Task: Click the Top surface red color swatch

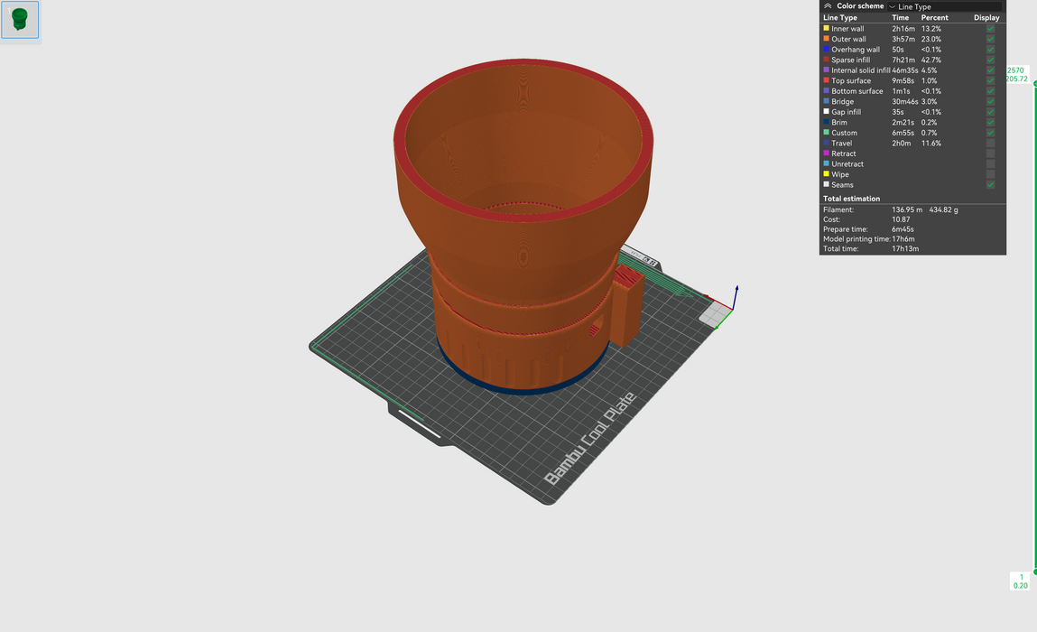Action: [x=826, y=80]
